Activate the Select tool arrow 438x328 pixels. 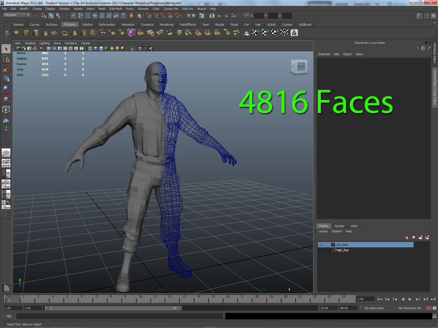tap(6, 49)
